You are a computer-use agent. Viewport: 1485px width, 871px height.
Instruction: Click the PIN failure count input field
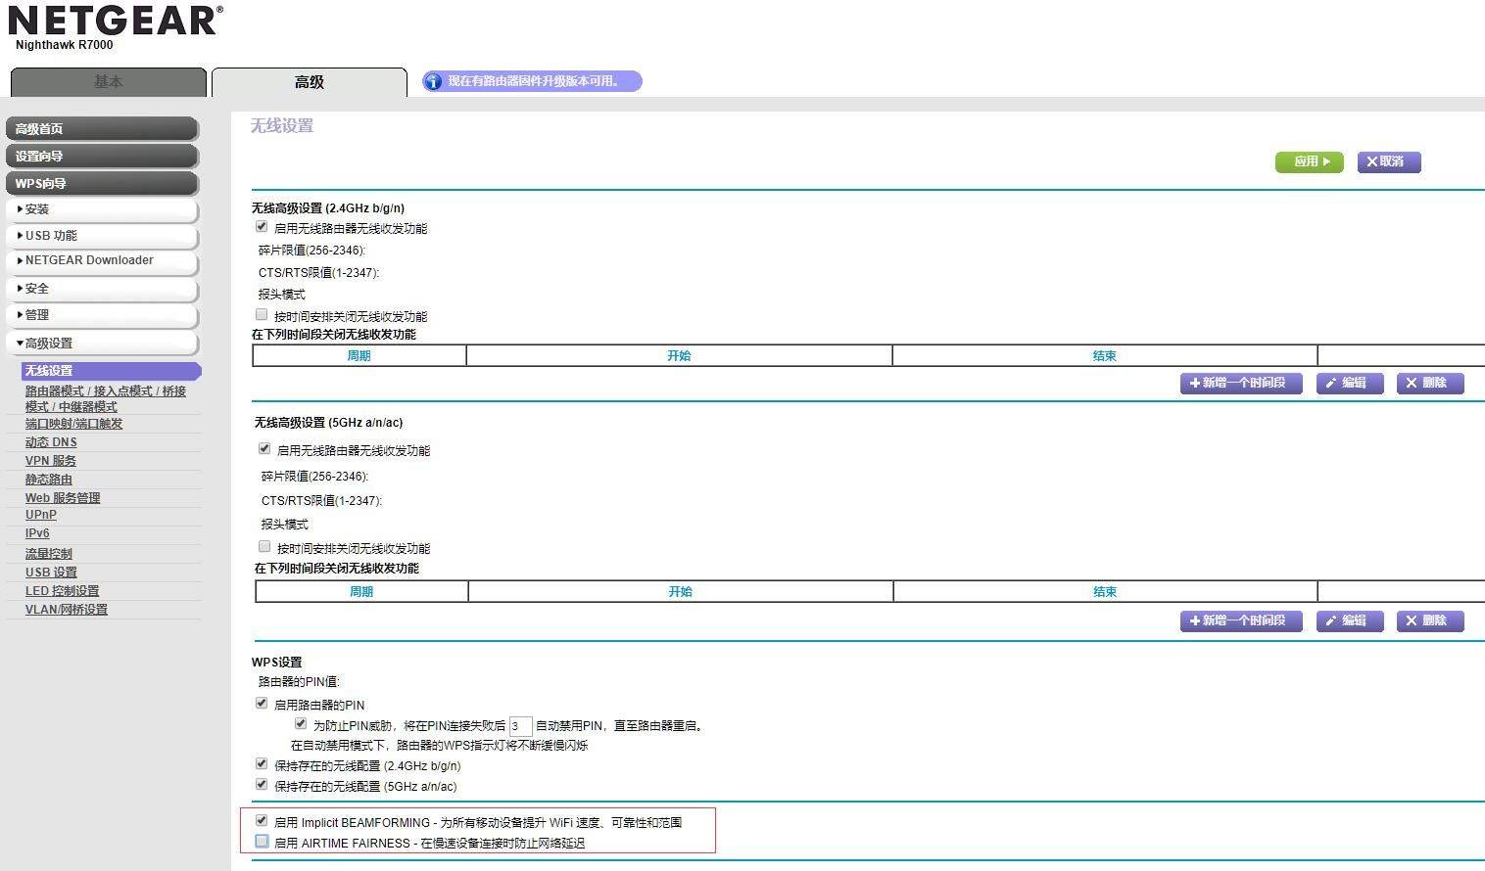click(520, 726)
